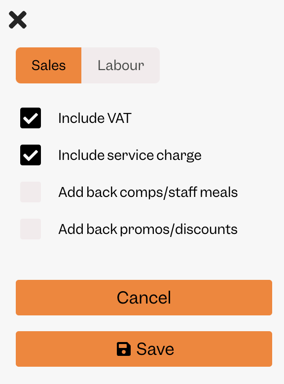Click the 'Add back comps/staff meals' label

[x=148, y=192]
